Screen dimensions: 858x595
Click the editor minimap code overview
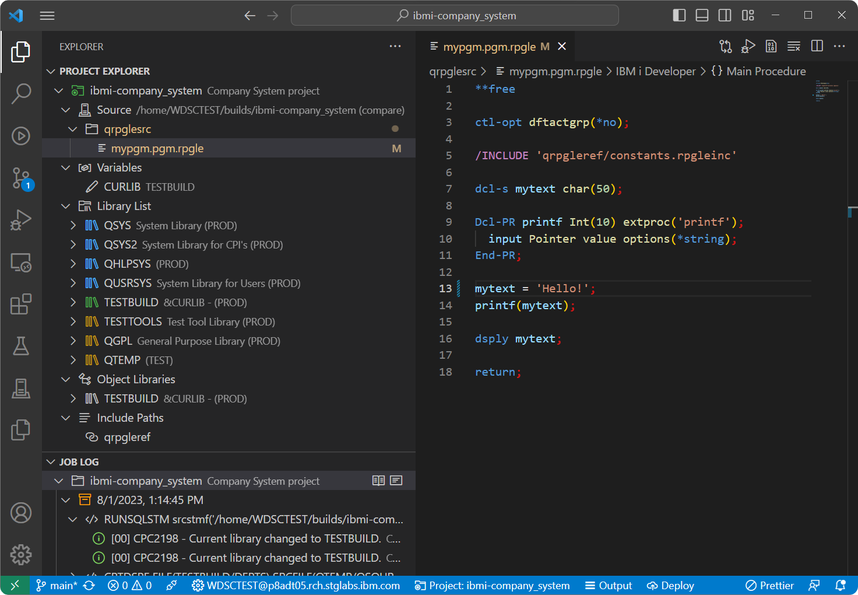827,90
